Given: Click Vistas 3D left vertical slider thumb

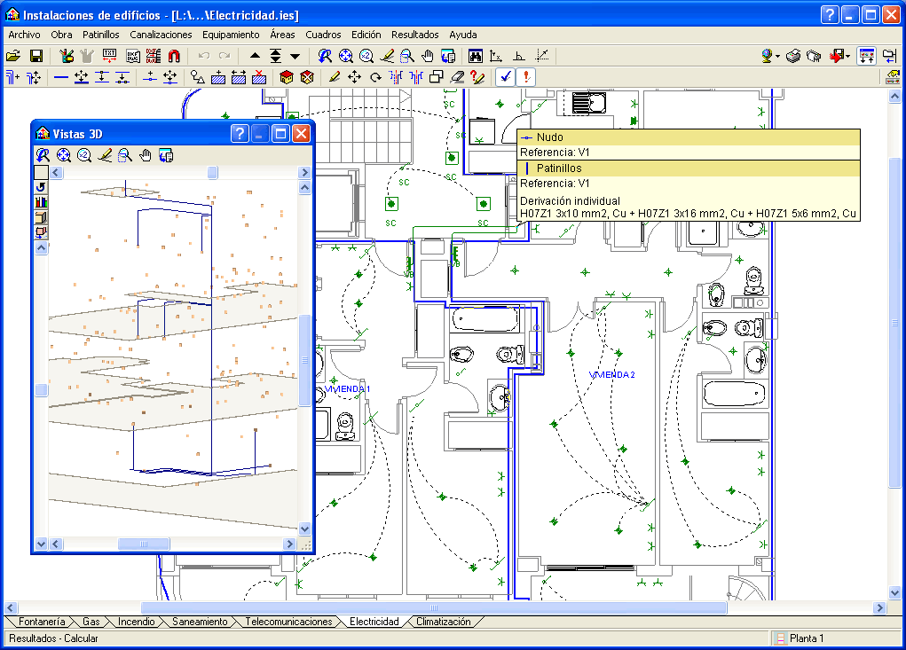Looking at the screenshot, I should (x=41, y=390).
